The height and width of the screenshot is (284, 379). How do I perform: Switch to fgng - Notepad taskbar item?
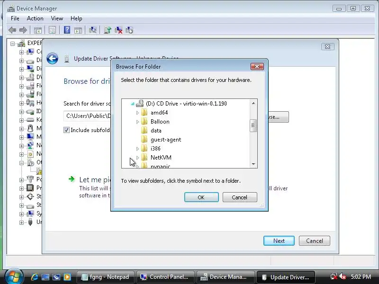click(105, 277)
